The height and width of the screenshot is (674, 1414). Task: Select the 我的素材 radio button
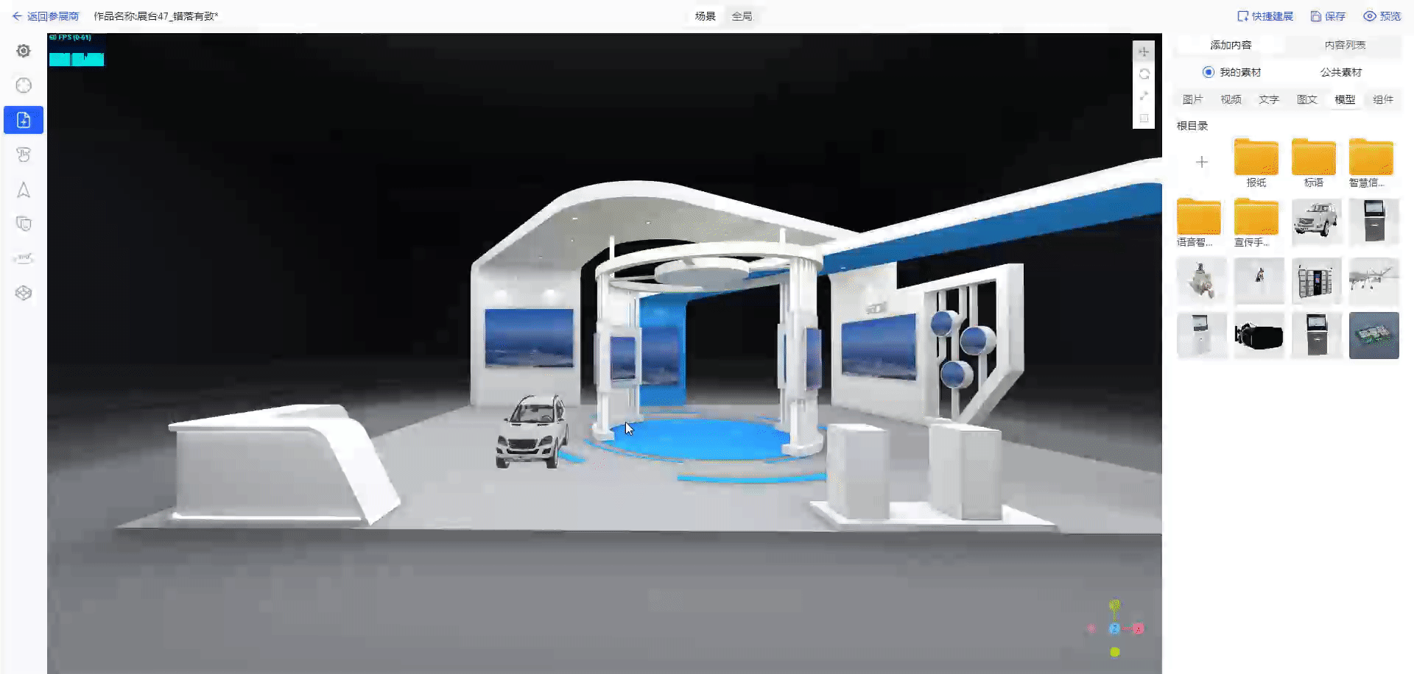point(1208,72)
